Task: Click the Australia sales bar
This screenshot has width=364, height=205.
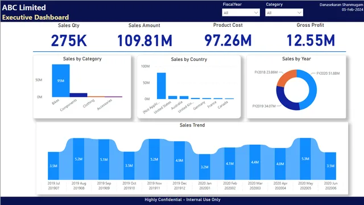Action: coord(184,97)
